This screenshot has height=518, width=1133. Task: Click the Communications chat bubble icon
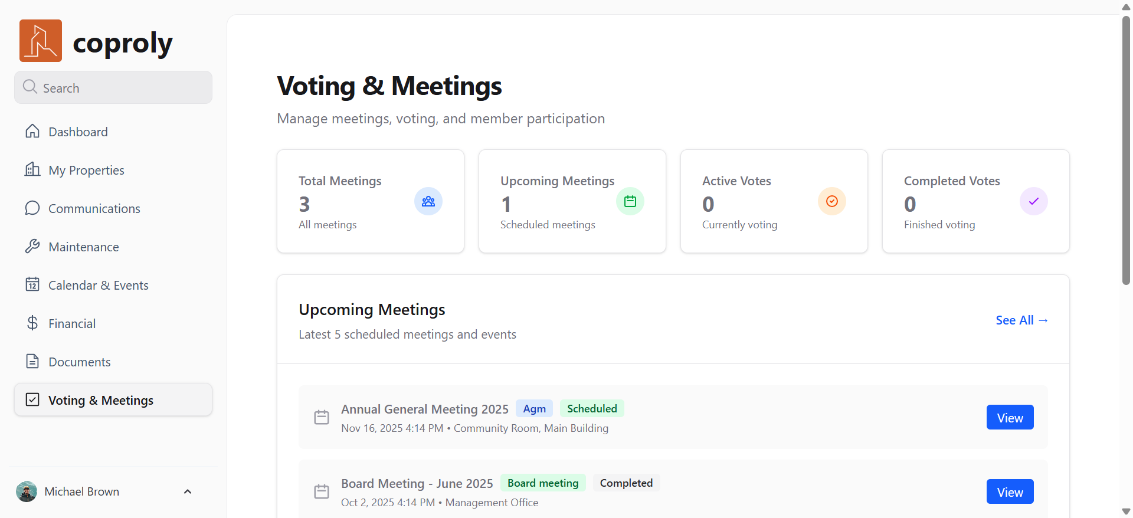[32, 208]
